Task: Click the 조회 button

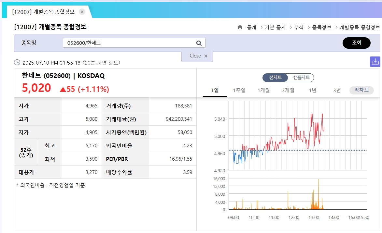Action: coord(356,43)
